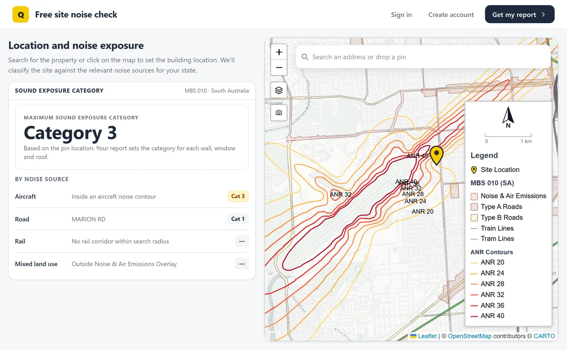Image resolution: width=567 pixels, height=350 pixels.
Task: Focus the address search field
Action: [x=423, y=57]
